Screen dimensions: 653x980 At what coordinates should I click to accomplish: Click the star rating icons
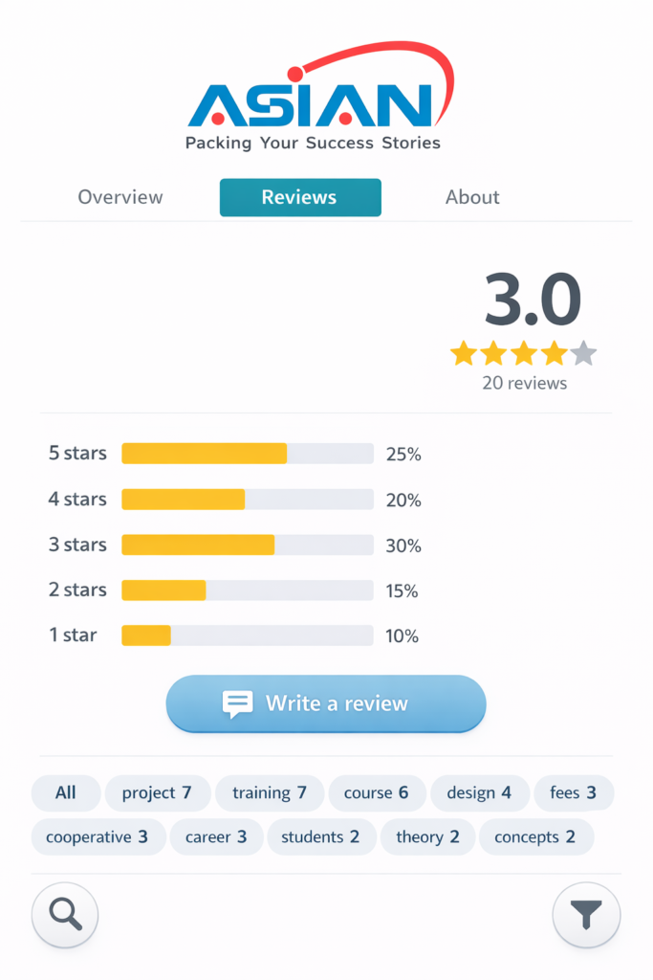pyautogui.click(x=523, y=354)
